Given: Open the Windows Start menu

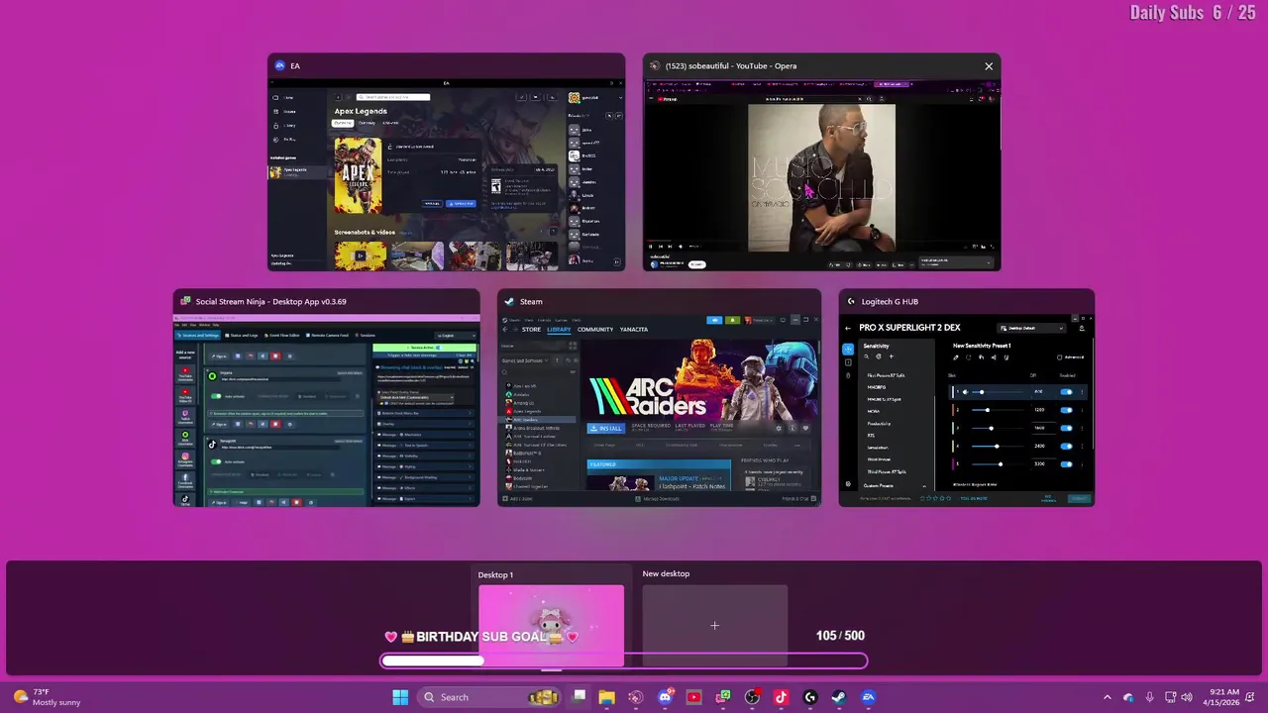Looking at the screenshot, I should (400, 697).
